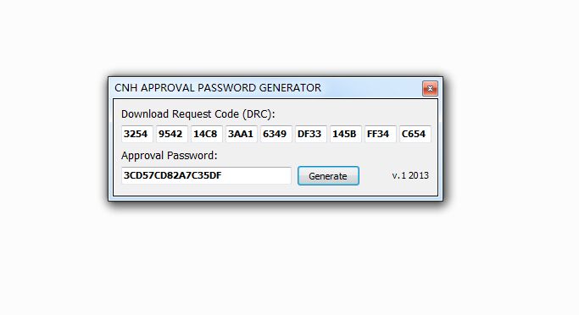
Task: Click into the 14C8 code box
Action: (206, 134)
